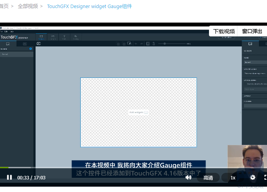Viewport: 267px width, 192px height.
Task: Click the Run Simulator button
Action: pyautogui.click(x=227, y=37)
